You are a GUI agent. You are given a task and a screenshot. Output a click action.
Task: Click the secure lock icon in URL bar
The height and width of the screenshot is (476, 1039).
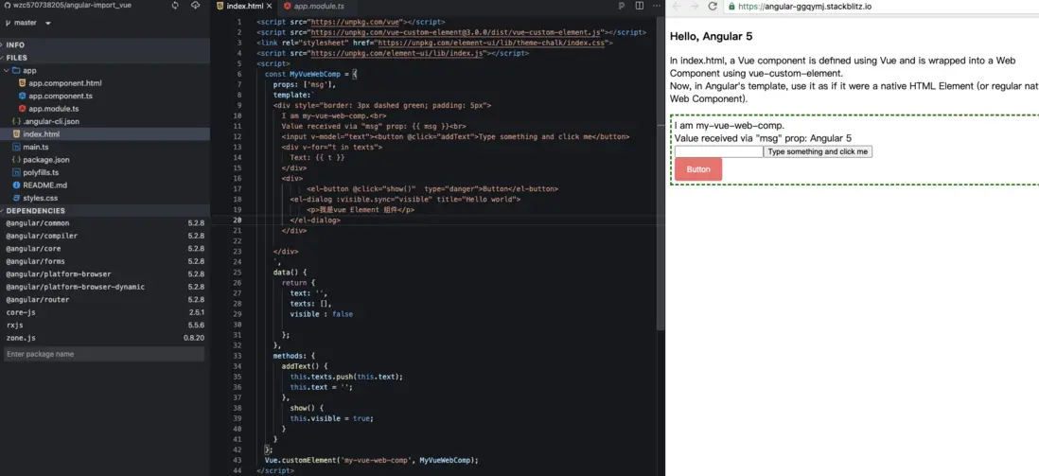731,7
